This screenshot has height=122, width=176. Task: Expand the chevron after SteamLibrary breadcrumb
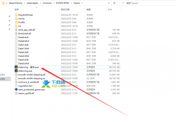[x=24, y=3]
